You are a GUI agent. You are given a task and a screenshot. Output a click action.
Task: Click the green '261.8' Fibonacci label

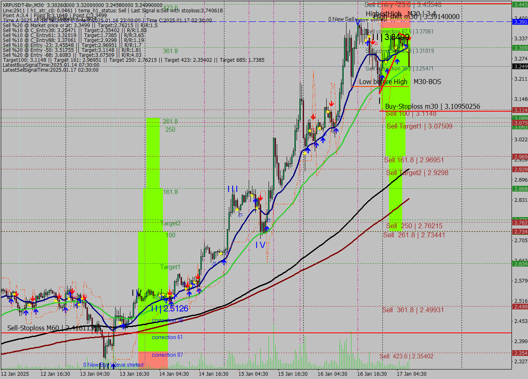click(x=170, y=122)
